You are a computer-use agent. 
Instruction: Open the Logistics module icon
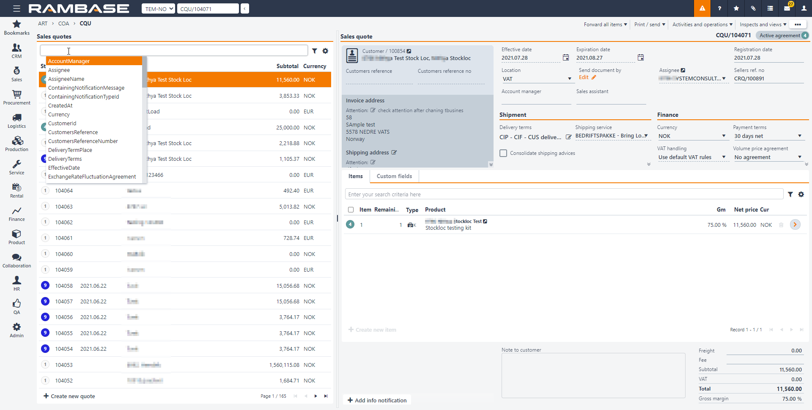coord(16,120)
